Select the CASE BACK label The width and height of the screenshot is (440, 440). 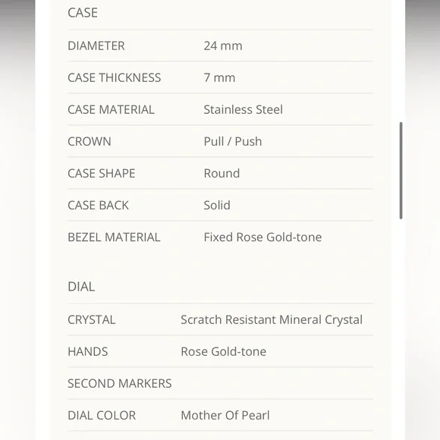tap(98, 205)
